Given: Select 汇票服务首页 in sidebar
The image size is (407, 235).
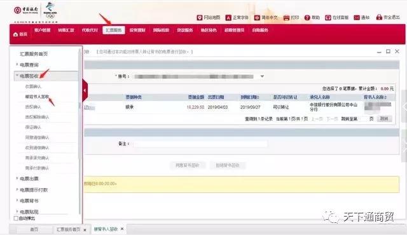Looking at the screenshot, I should (34, 54).
